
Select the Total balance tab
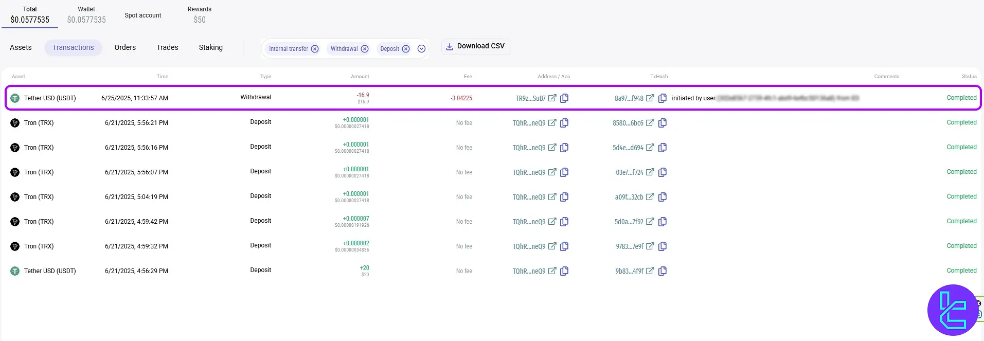30,15
